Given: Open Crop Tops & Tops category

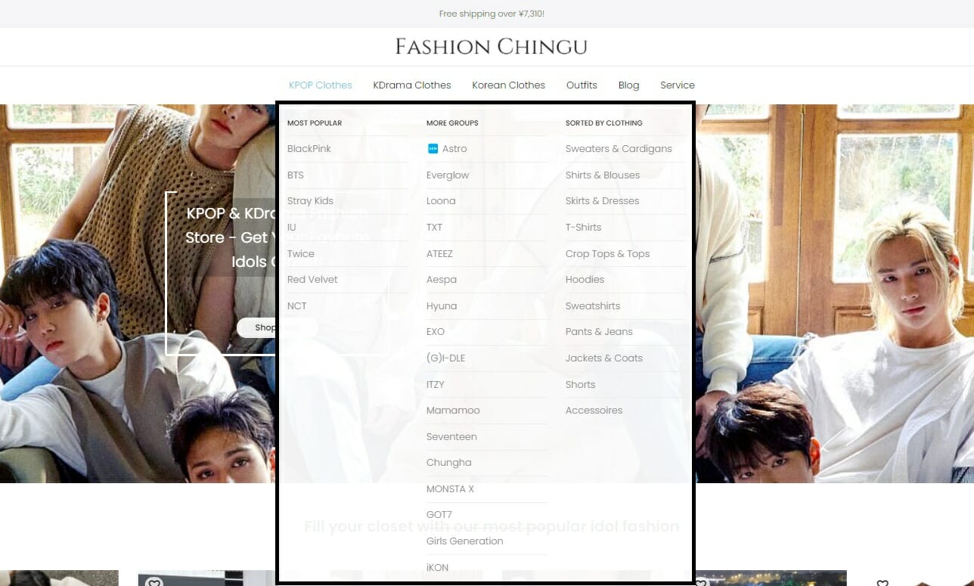Looking at the screenshot, I should point(607,254).
